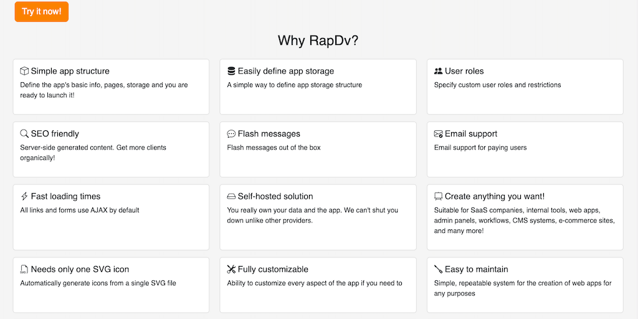This screenshot has height=319, width=638.
Task: Click the chat bubble icon beside Flash messages
Action: point(231,134)
